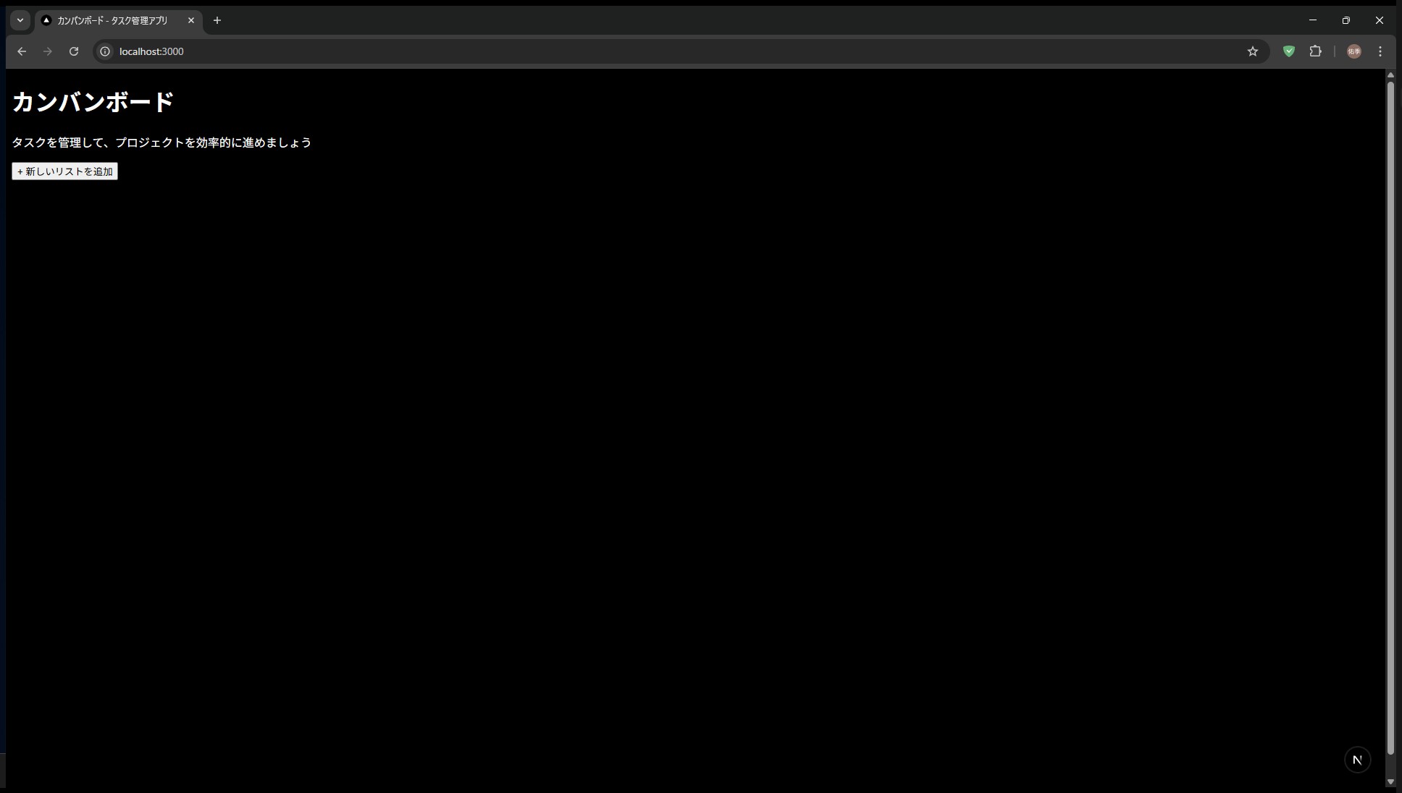This screenshot has height=793, width=1402.
Task: Click the browser forward arrow
Action: [x=48, y=51]
